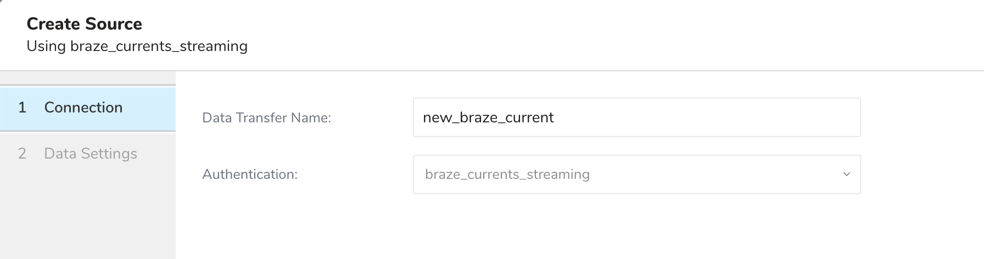Screen dimensions: 984x259
Task: Click the braze_currents_streaming value in Authentication
Action: click(x=507, y=174)
